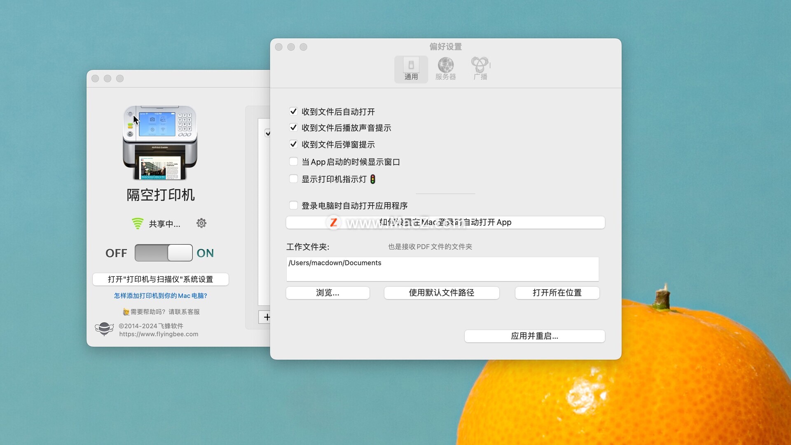
Task: Switch to the 广播 broadcast tab
Action: tap(480, 69)
